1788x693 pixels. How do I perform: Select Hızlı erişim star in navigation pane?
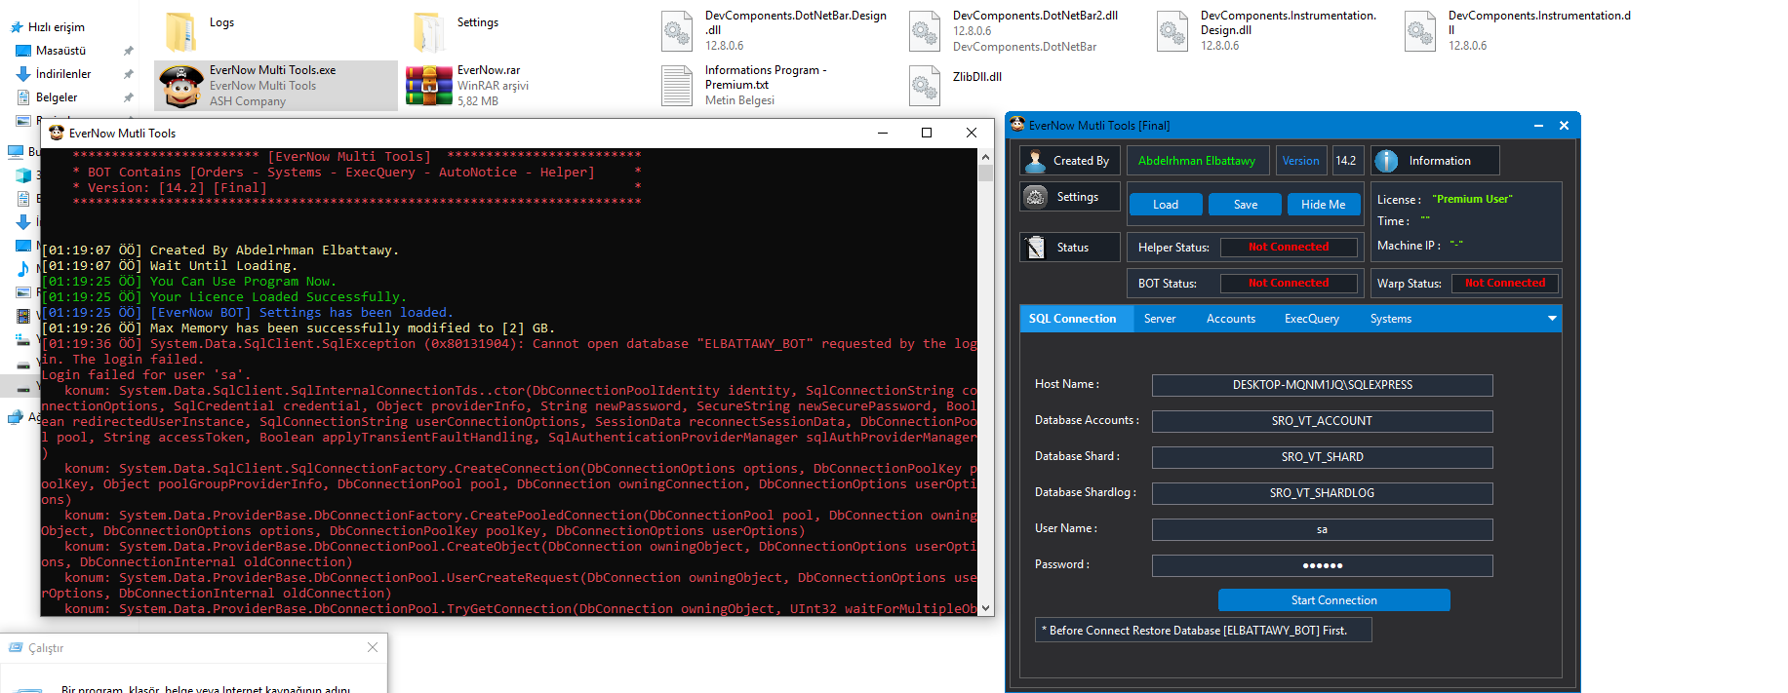click(17, 27)
